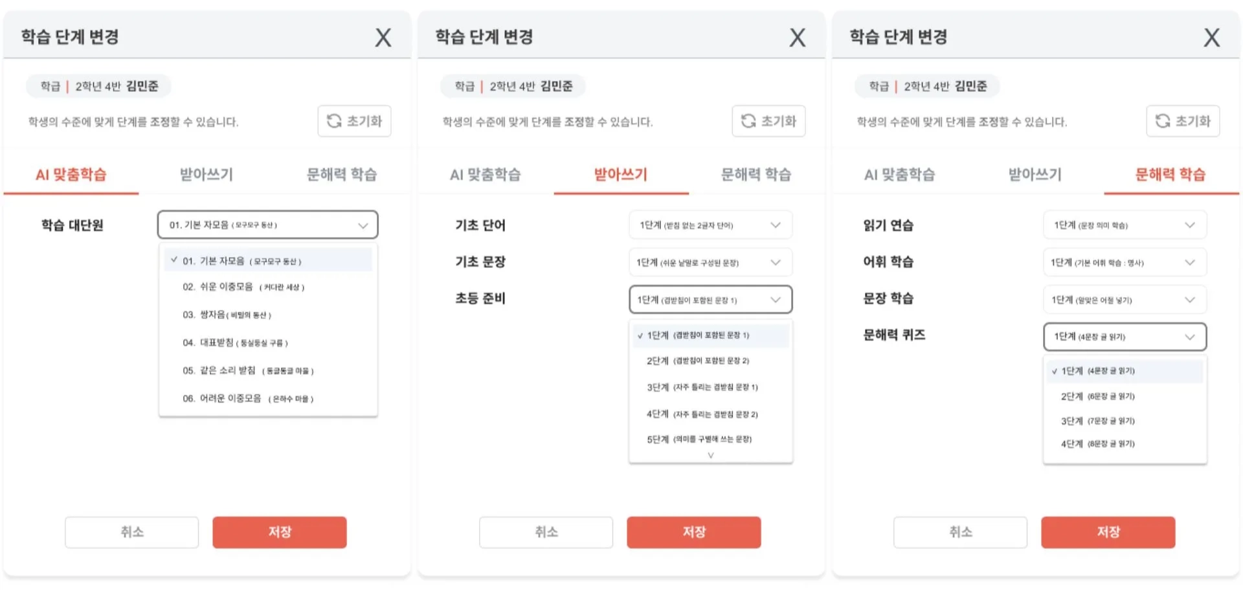Viewport: 1243px width, 593px height.
Task: Click chevron arrow of 기초 단어 dropdown
Action: (776, 225)
